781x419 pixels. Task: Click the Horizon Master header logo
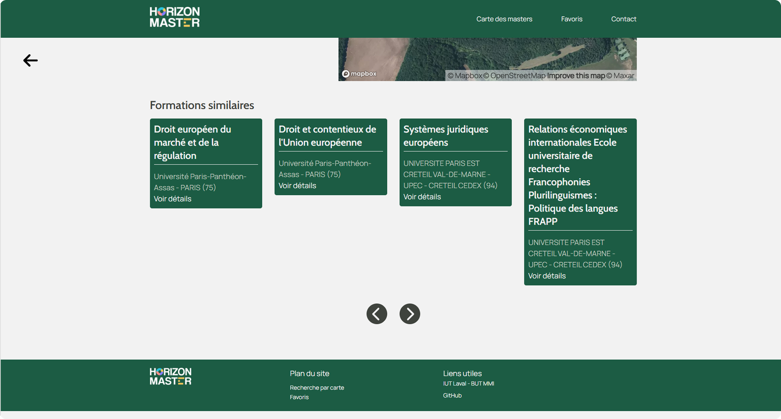pyautogui.click(x=174, y=17)
